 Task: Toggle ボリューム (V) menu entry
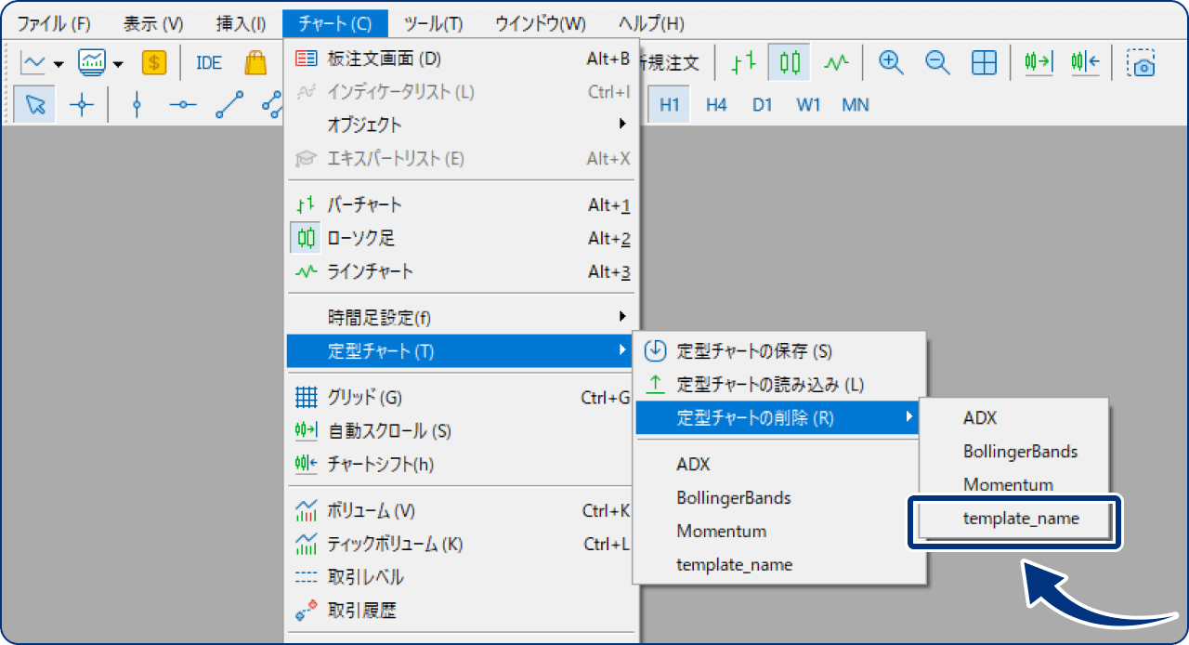point(462,510)
